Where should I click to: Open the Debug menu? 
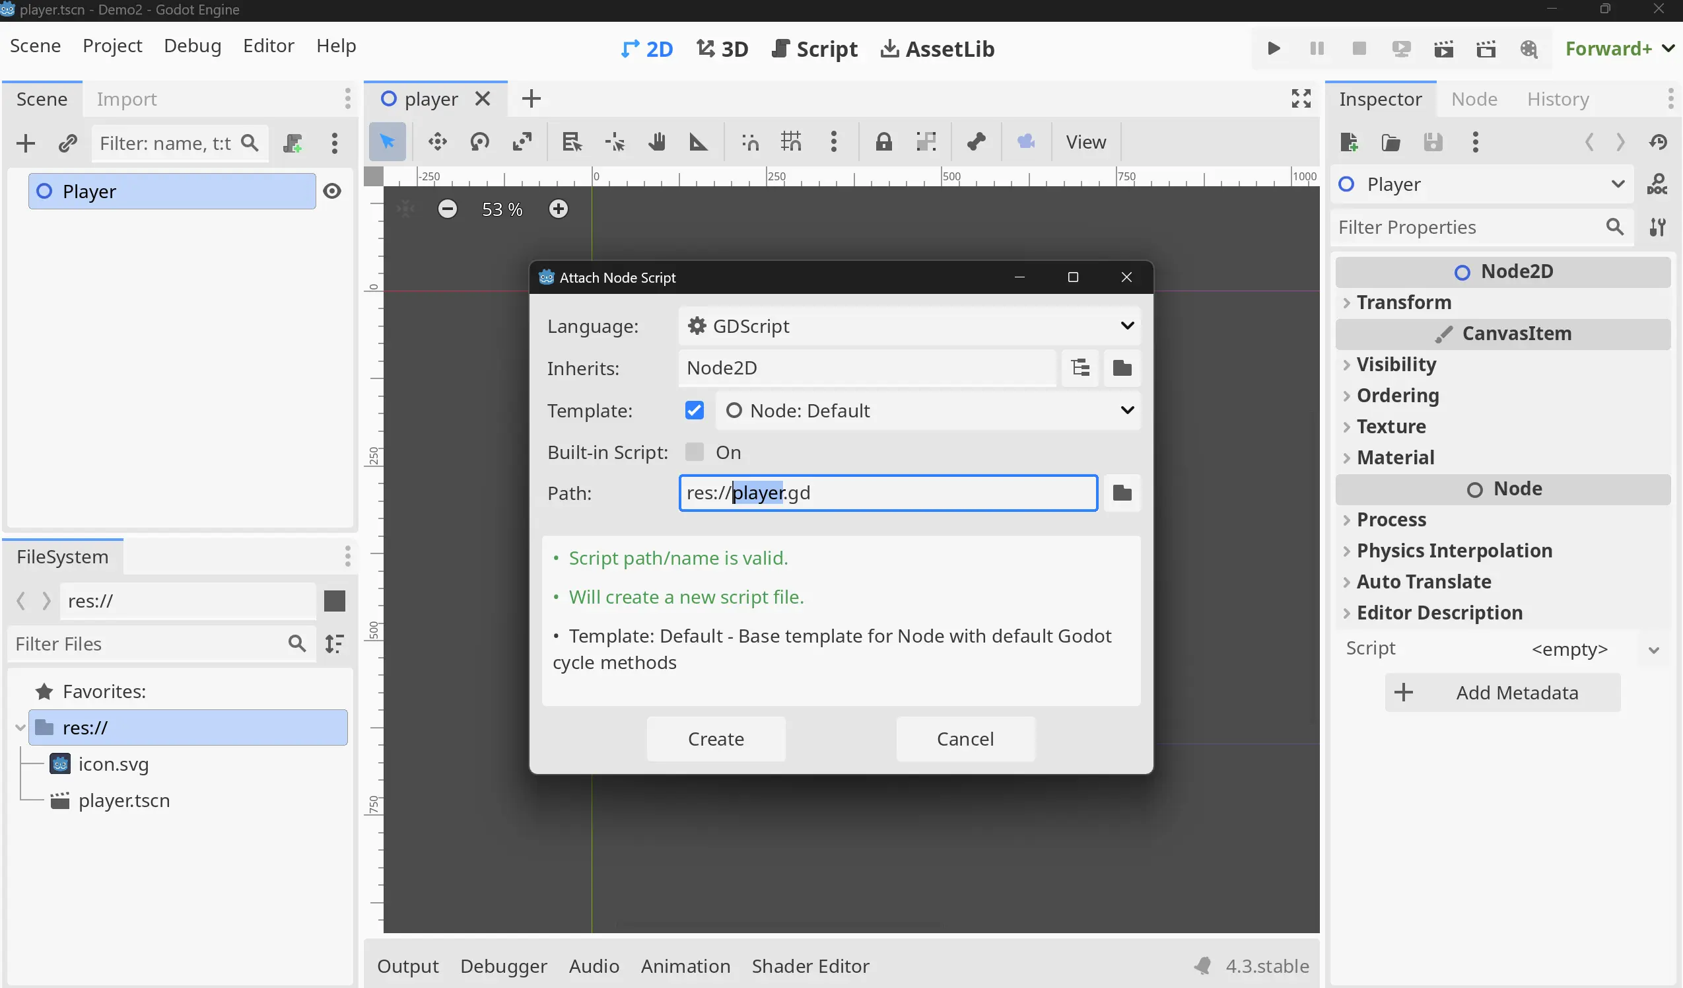(192, 46)
